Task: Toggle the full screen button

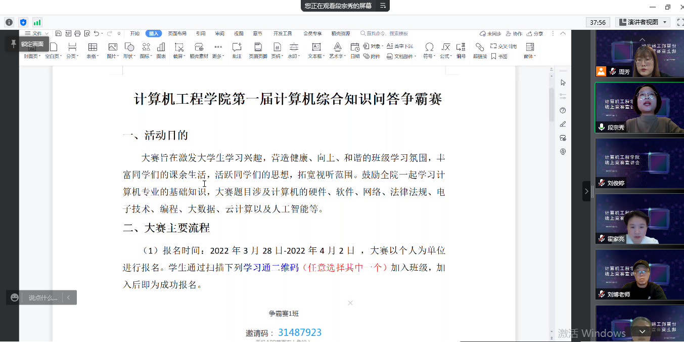Action: pos(680,22)
